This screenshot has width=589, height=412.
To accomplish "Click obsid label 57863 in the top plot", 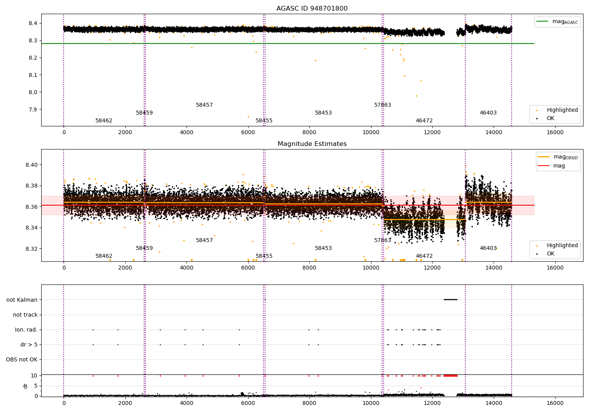I will click(382, 105).
